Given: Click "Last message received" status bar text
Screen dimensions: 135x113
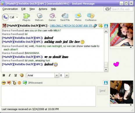Looking at the screenshot, I should (x=30, y=109).
